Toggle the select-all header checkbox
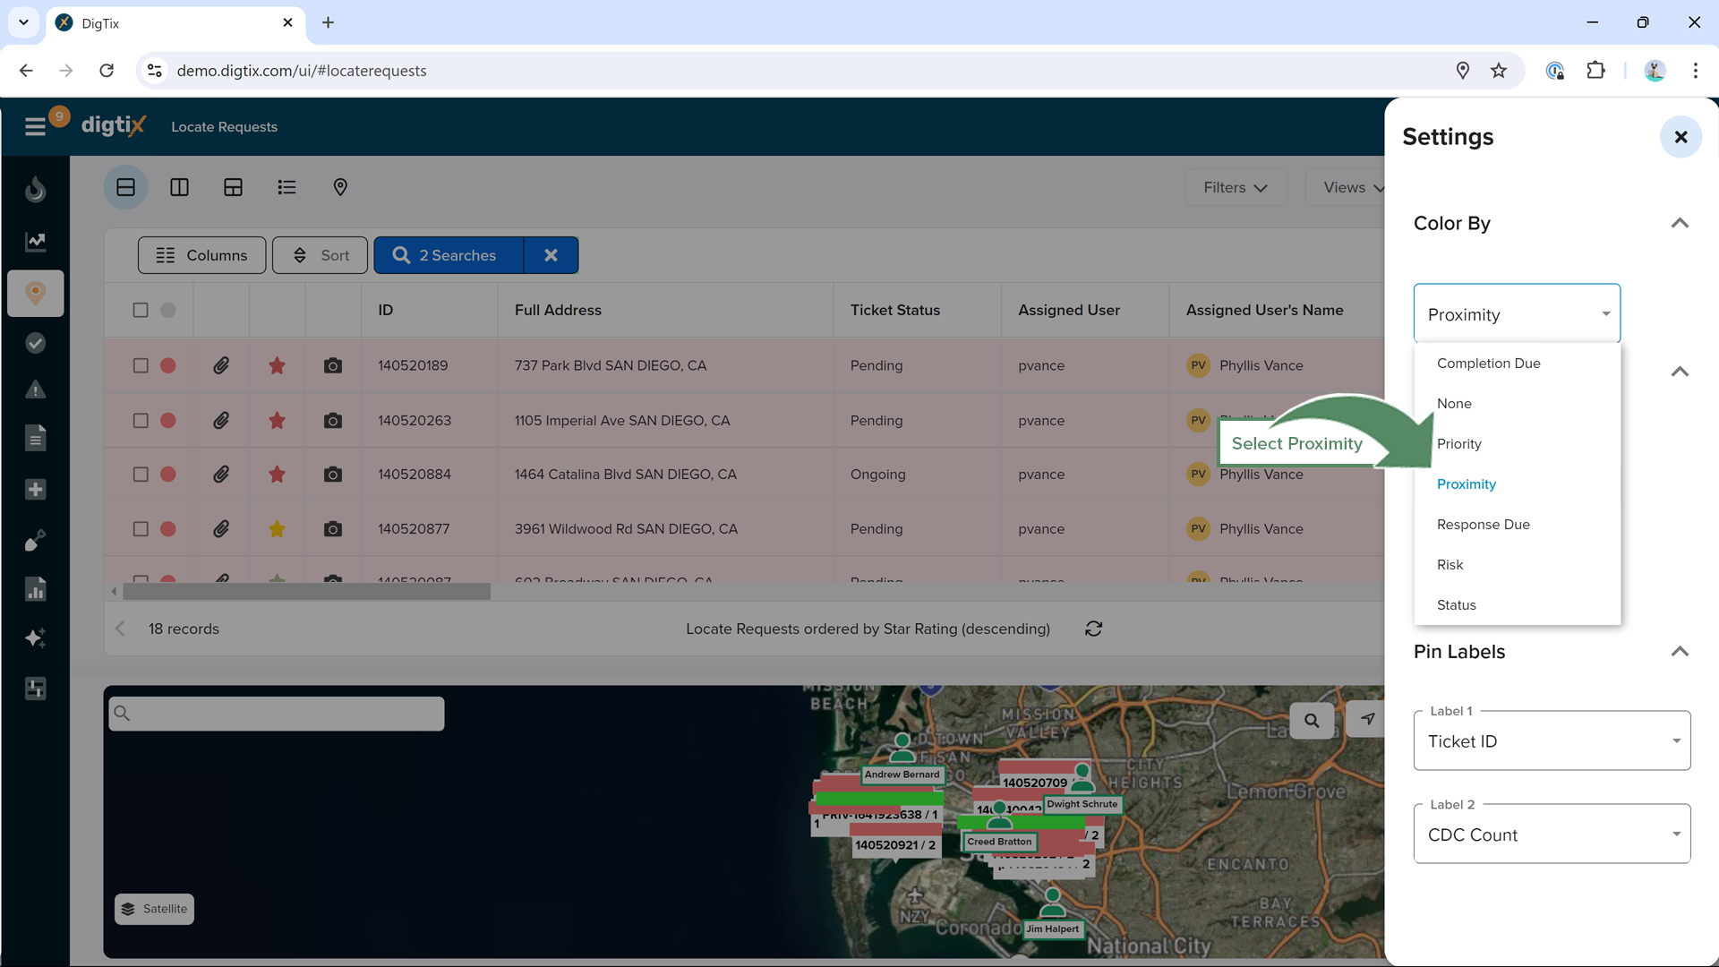 point(141,310)
